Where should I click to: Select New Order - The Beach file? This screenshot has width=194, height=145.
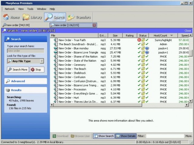tap(72, 69)
